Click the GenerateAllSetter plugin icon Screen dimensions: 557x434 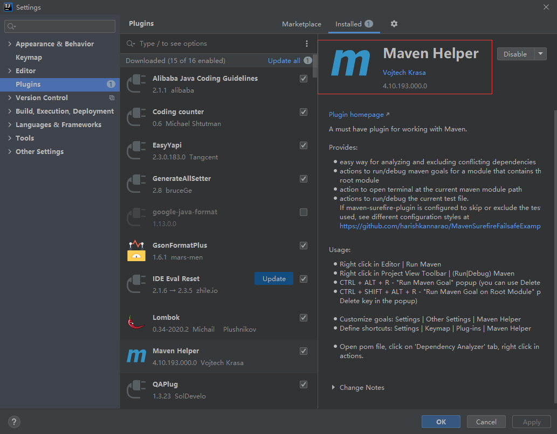coord(136,184)
